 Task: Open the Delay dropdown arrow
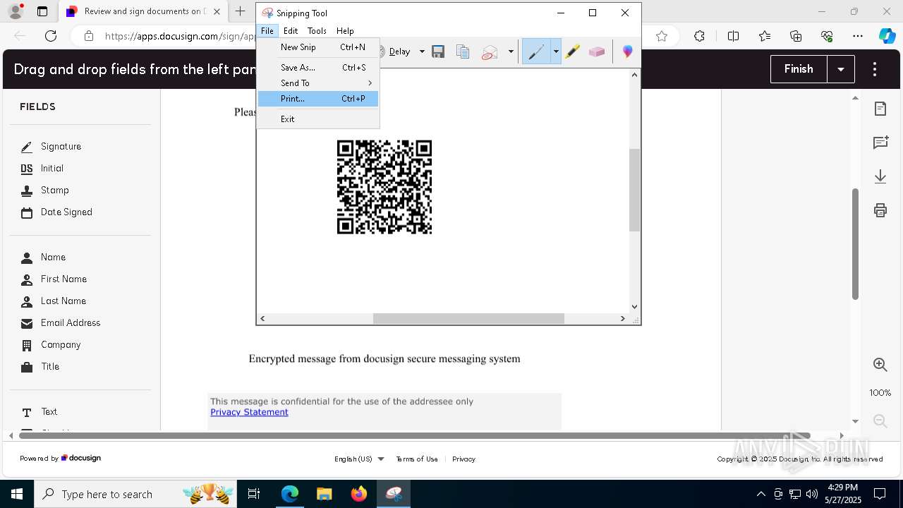[422, 52]
